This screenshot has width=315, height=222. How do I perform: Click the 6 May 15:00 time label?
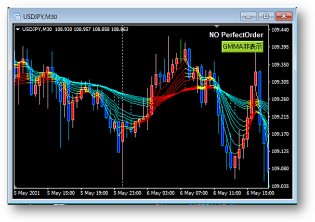(x=260, y=193)
